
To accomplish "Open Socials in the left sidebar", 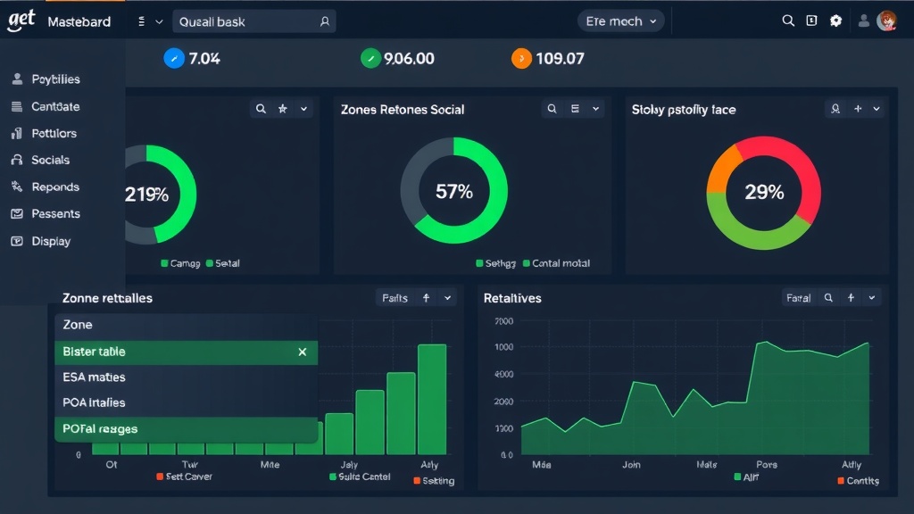I will pyautogui.click(x=50, y=160).
